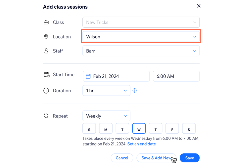This screenshot has height=166, width=235.
Task: Click the Start Time calendar-clock icon
Action: (46, 75)
